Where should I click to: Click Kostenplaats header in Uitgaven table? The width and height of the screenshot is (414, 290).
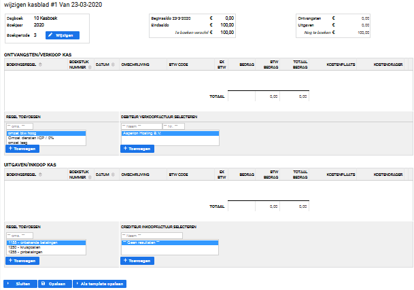(341, 175)
